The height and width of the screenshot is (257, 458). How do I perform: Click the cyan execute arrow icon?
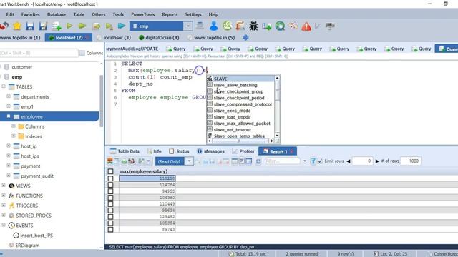122,26
